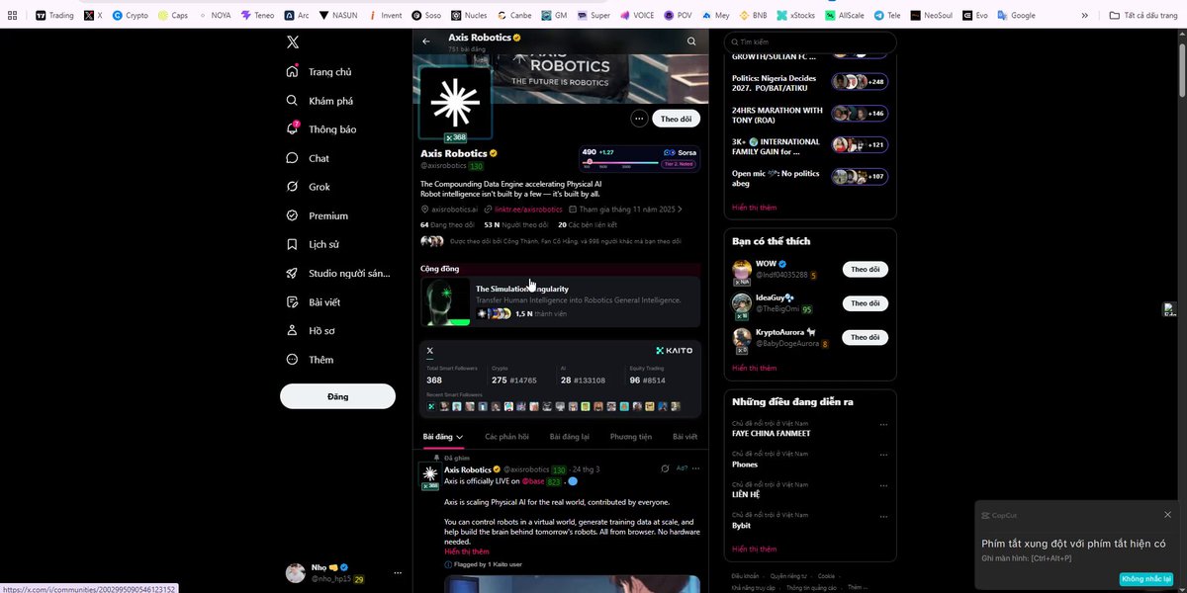Follow WOW in suggestions

pos(866,269)
